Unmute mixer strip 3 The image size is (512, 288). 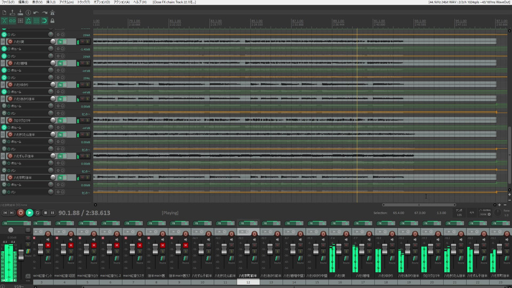(x=48, y=245)
